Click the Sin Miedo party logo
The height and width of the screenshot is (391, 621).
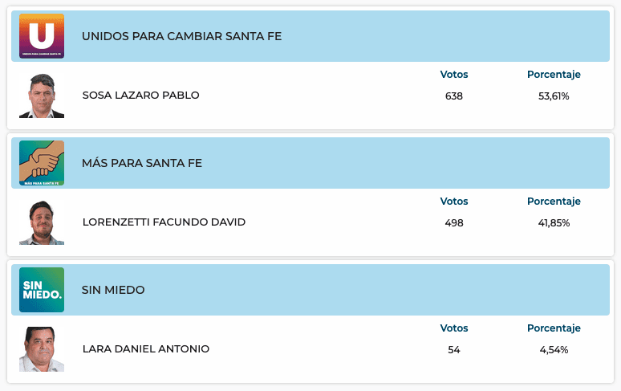(x=42, y=290)
